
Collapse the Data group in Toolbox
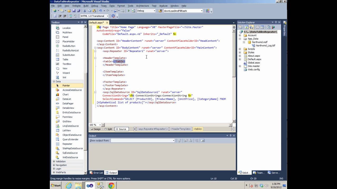pos(54,81)
